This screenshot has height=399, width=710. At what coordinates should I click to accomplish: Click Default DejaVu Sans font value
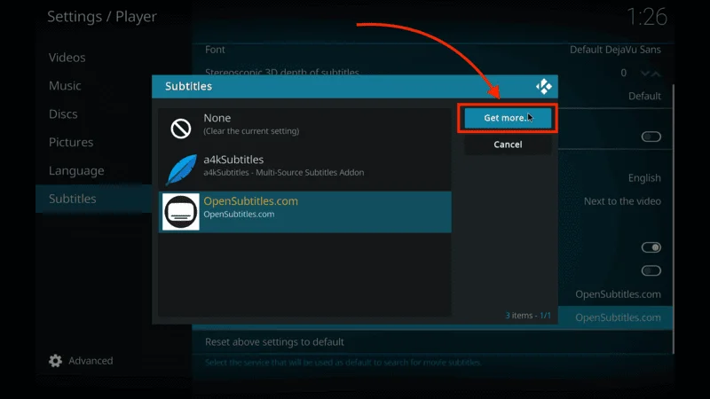[x=615, y=50]
